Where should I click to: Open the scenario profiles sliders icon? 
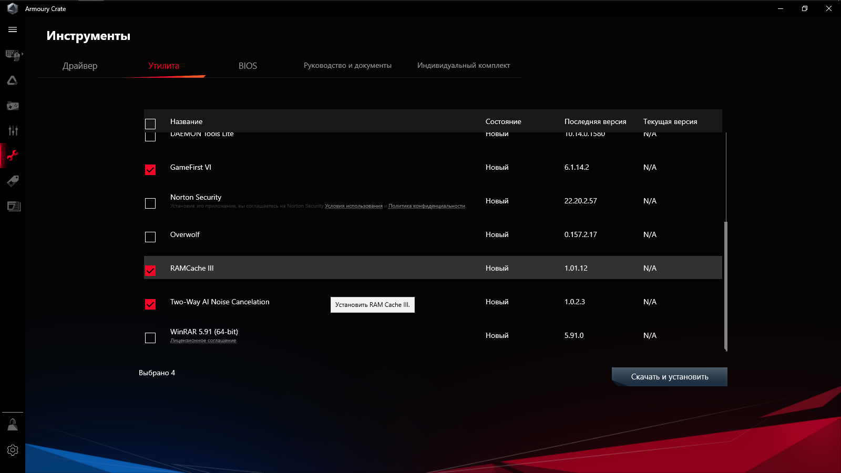coord(13,130)
